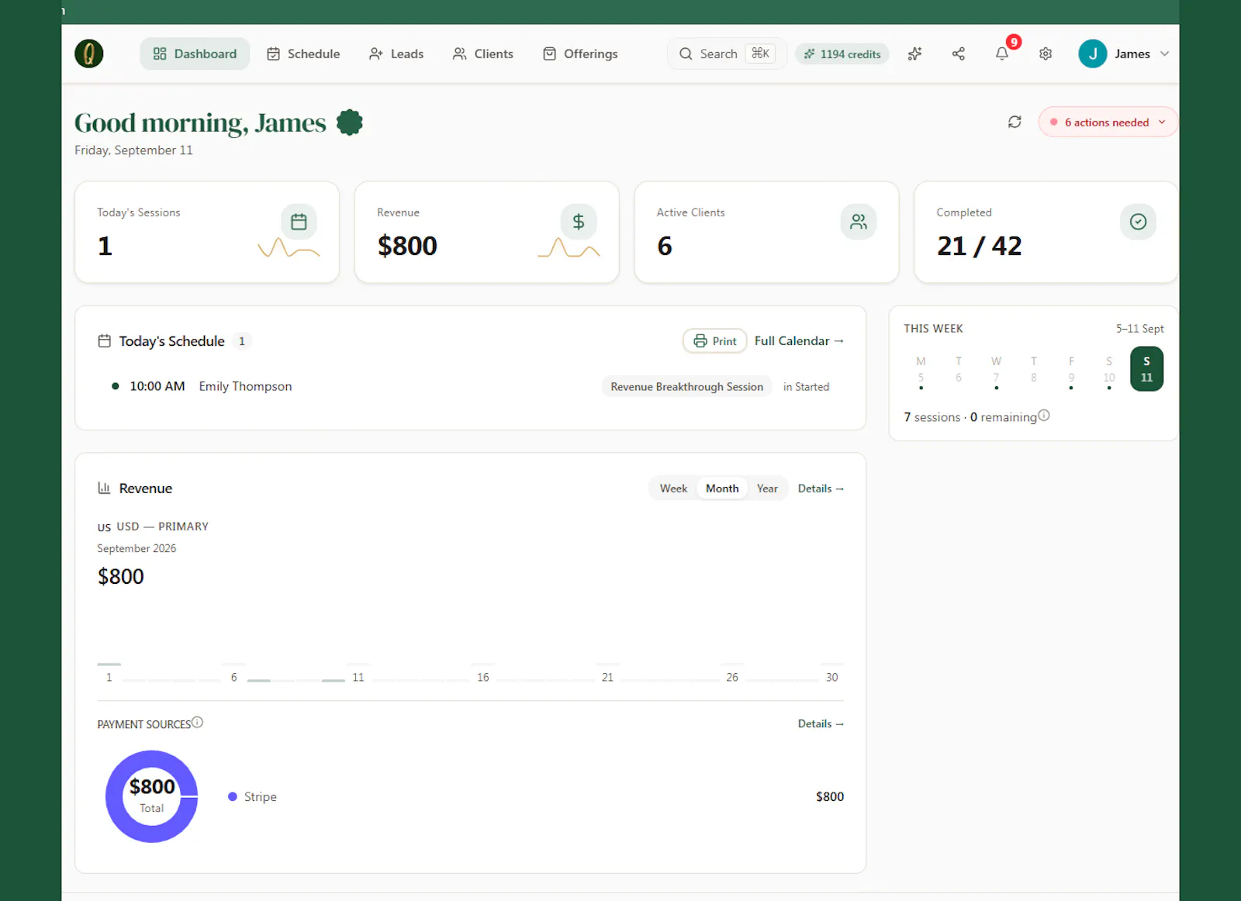Click calendar icon in Today's Sessions card
This screenshot has width=1241, height=901.
coord(299,222)
